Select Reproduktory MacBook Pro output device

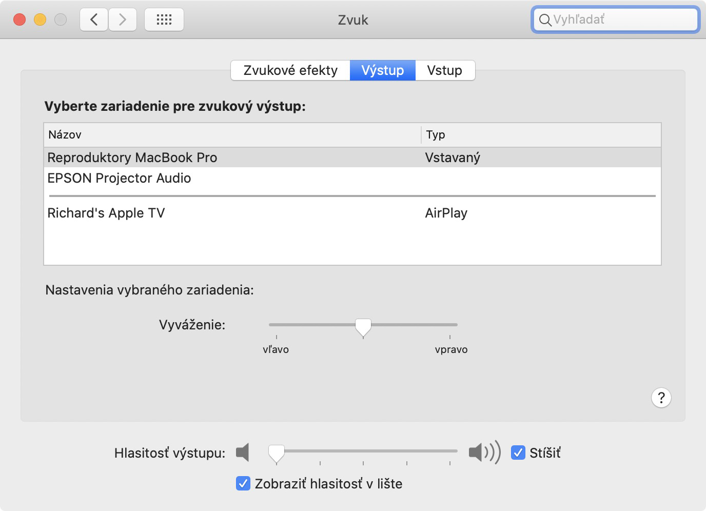pyautogui.click(x=352, y=158)
